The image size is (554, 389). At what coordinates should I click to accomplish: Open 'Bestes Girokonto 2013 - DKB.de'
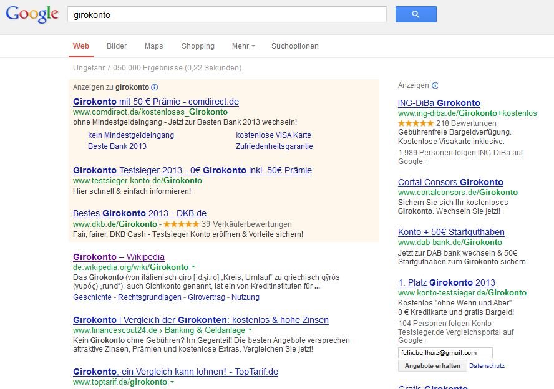140,213
